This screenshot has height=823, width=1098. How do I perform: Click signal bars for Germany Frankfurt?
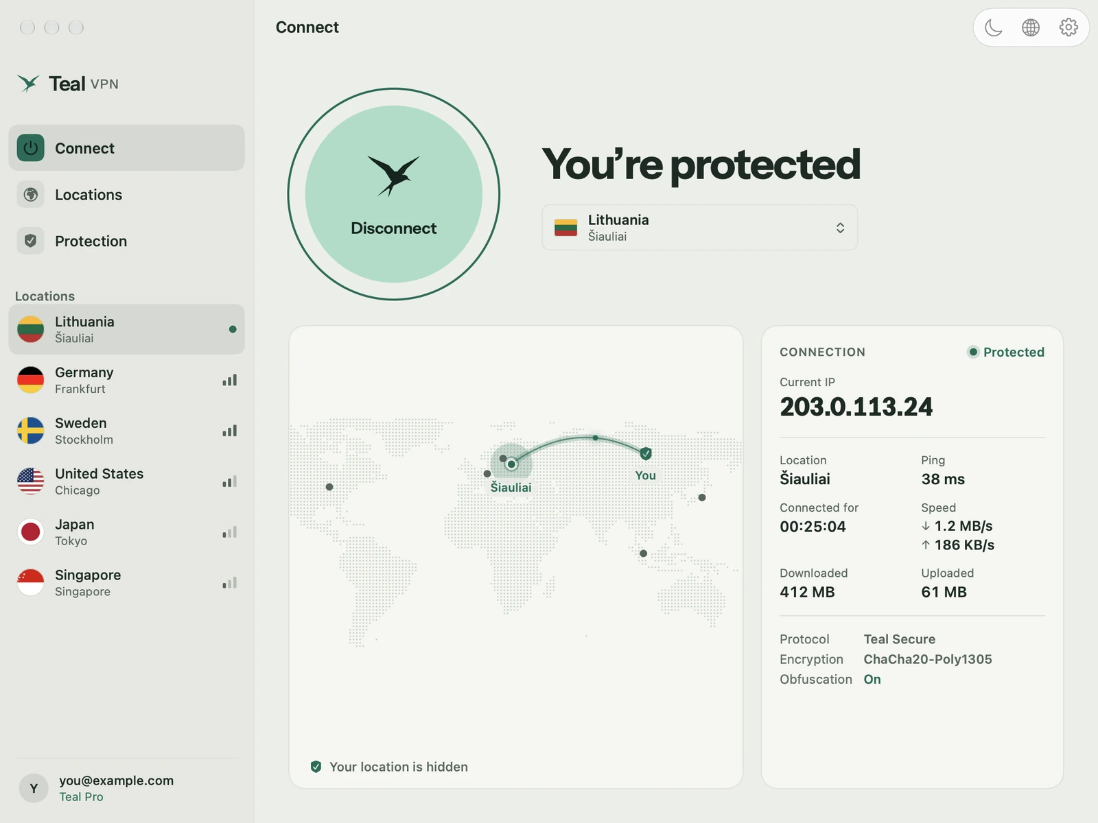[229, 380]
